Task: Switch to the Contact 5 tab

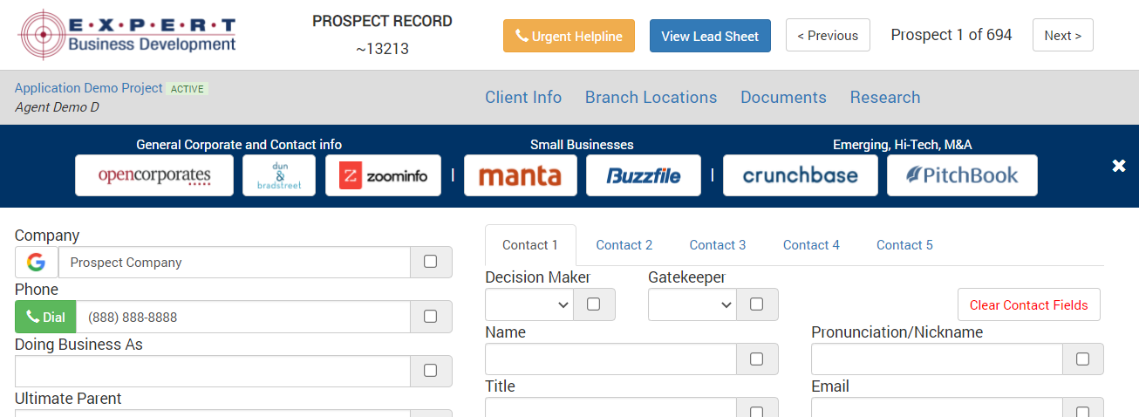Action: pos(904,245)
